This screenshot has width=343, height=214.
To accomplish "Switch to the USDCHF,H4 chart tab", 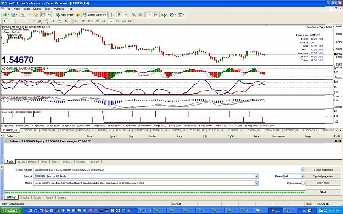I will tap(30, 130).
